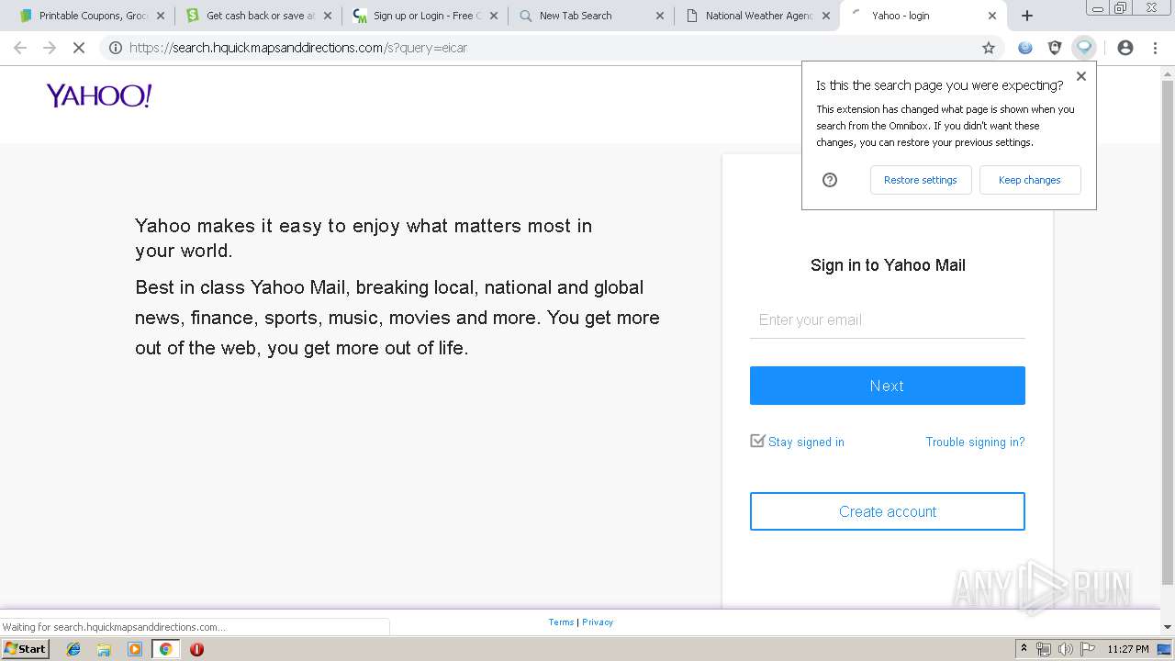Focus the Enter your email field
Viewport: 1175px width, 661px height.
(x=887, y=319)
